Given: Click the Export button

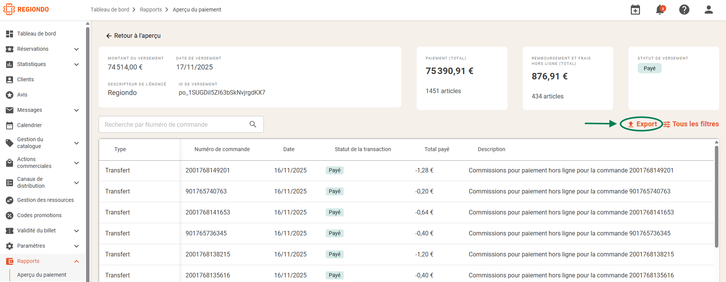Looking at the screenshot, I should coord(642,124).
